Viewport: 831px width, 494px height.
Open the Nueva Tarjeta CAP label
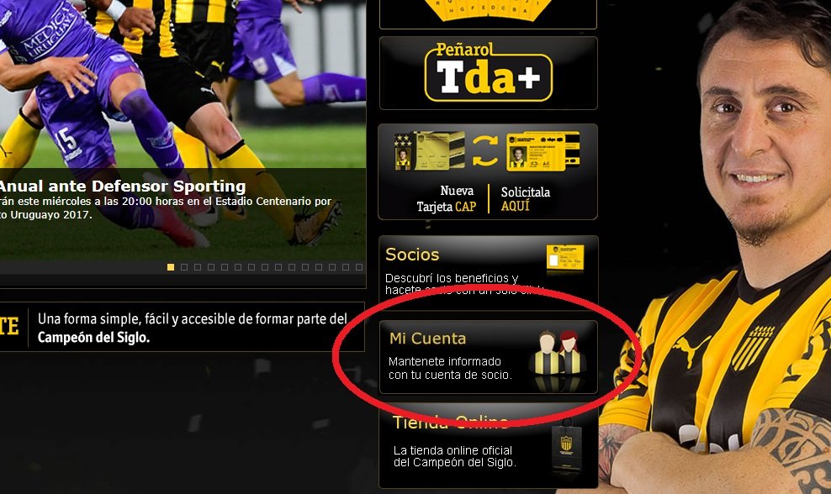[447, 198]
